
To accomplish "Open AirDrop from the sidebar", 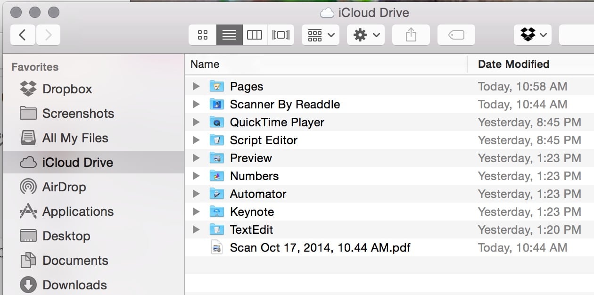I will click(93, 187).
